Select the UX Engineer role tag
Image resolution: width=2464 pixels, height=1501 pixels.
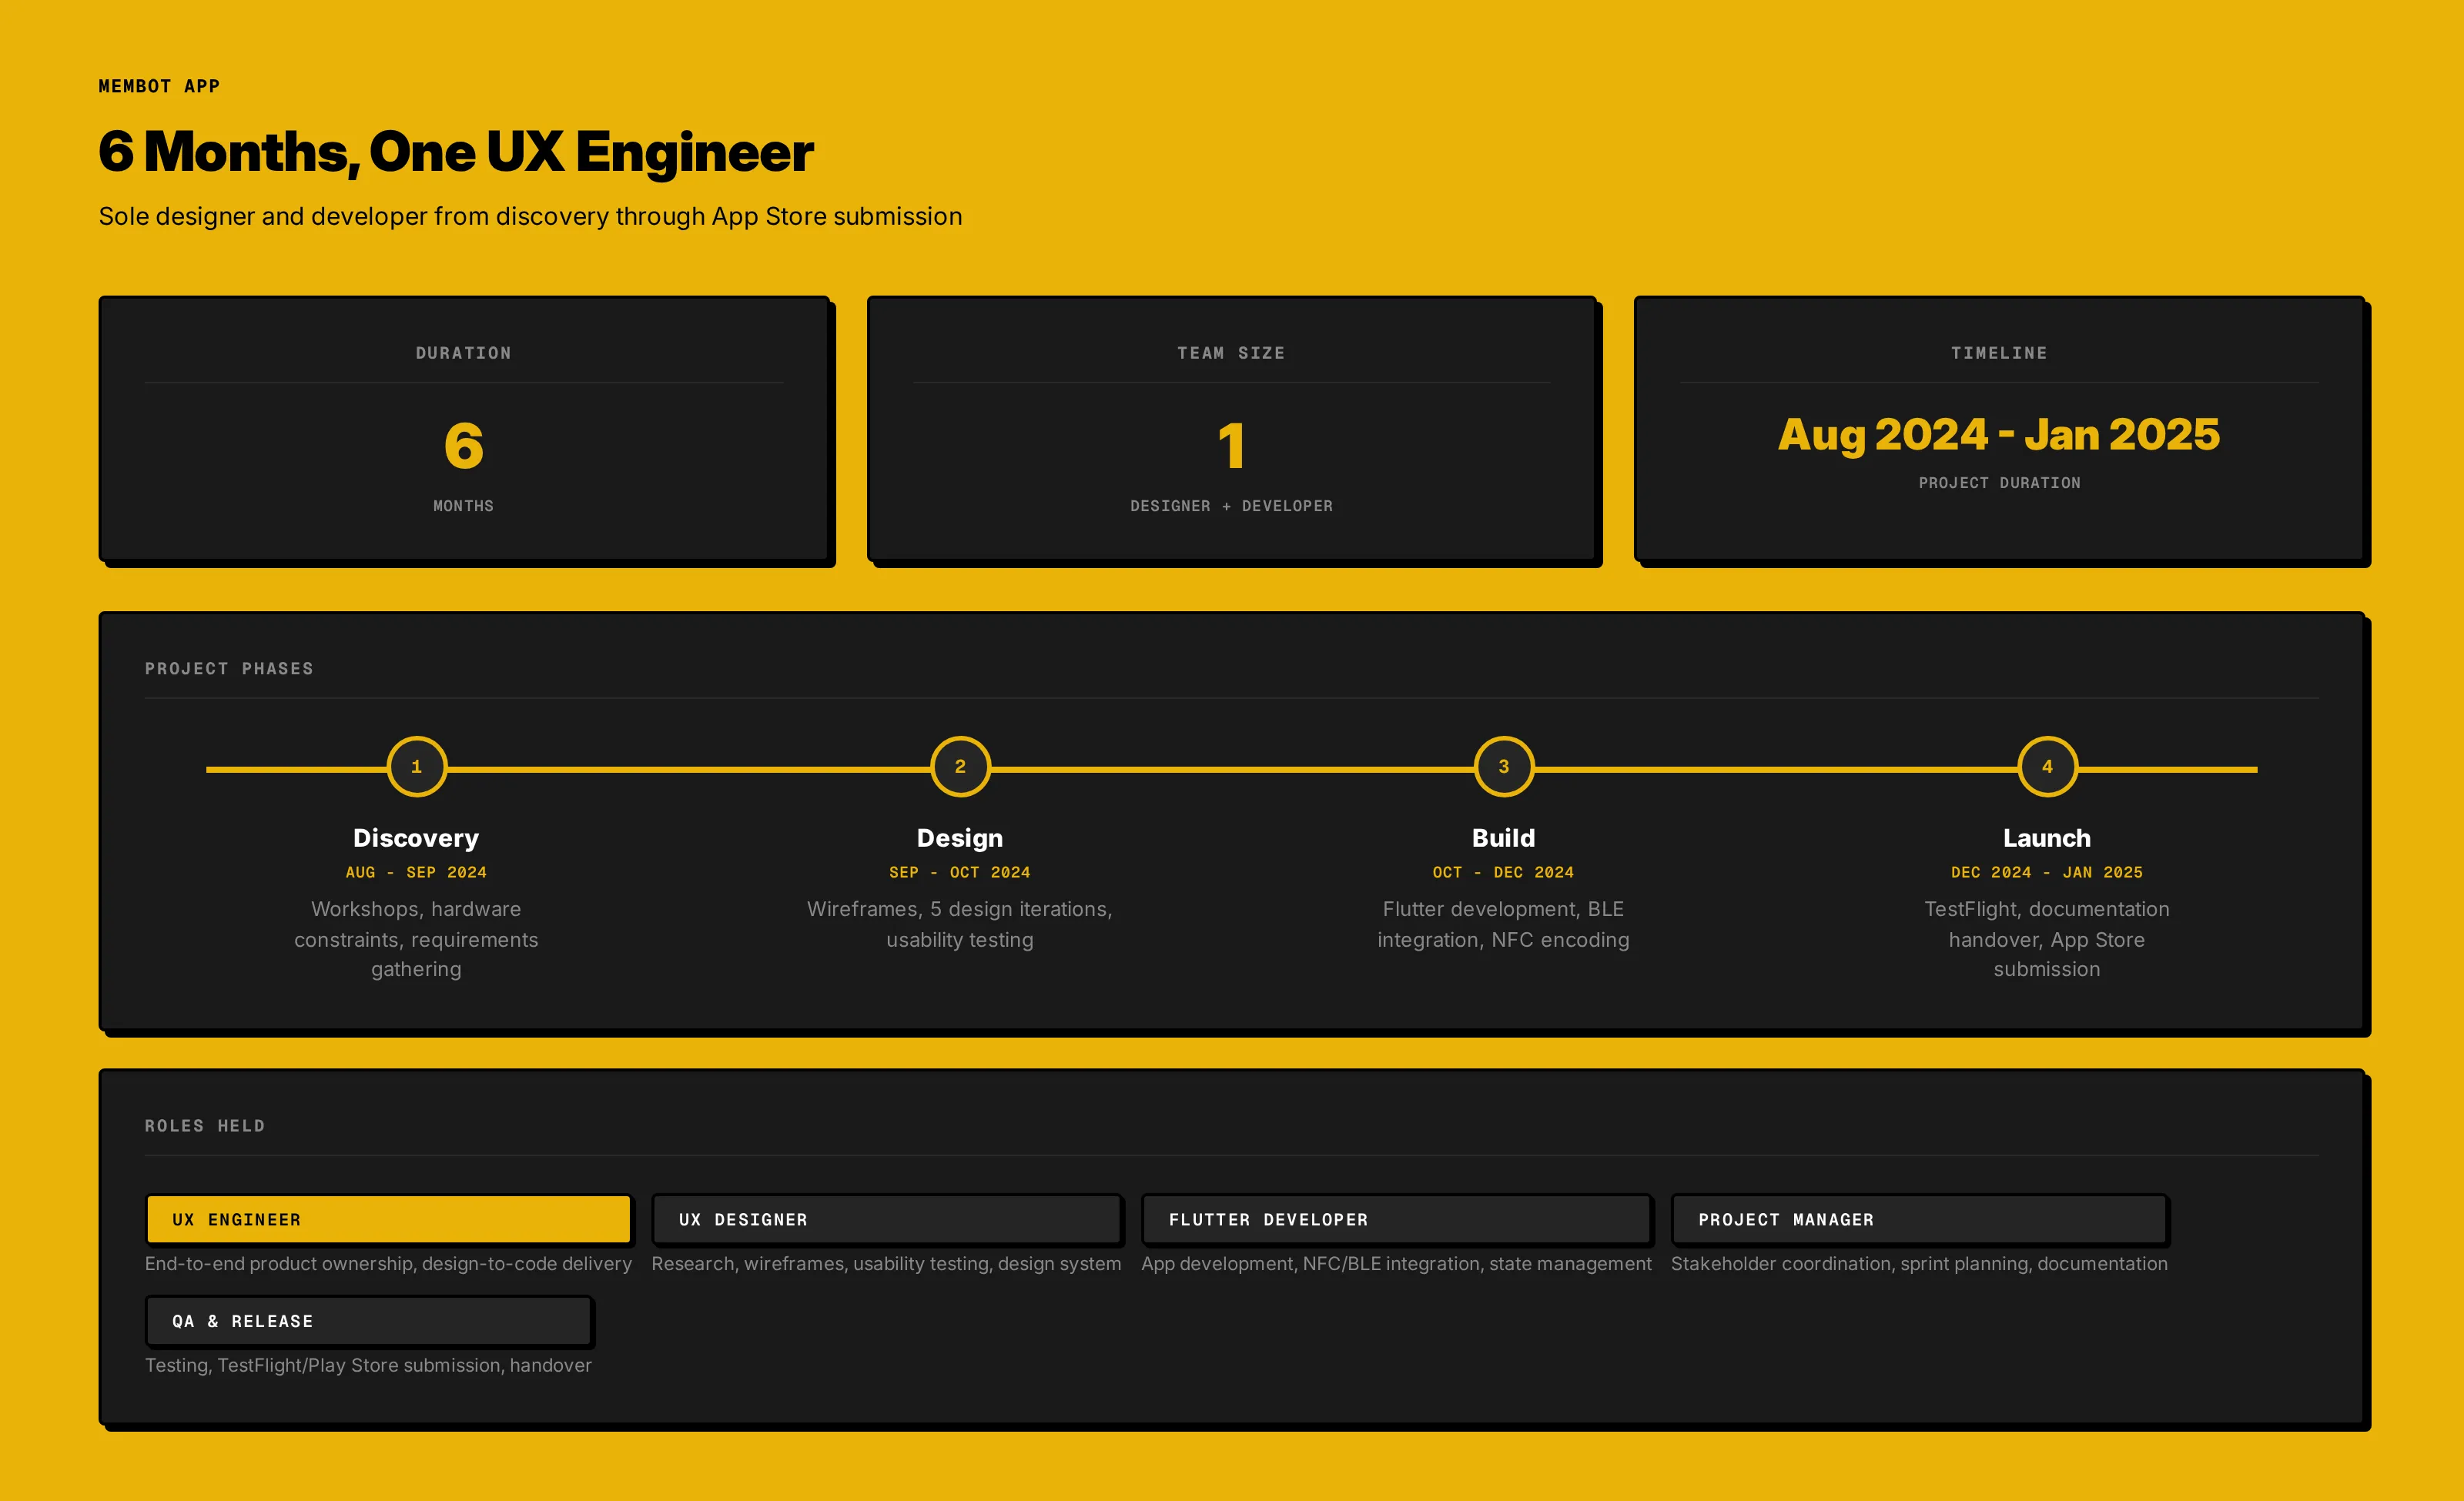[388, 1219]
